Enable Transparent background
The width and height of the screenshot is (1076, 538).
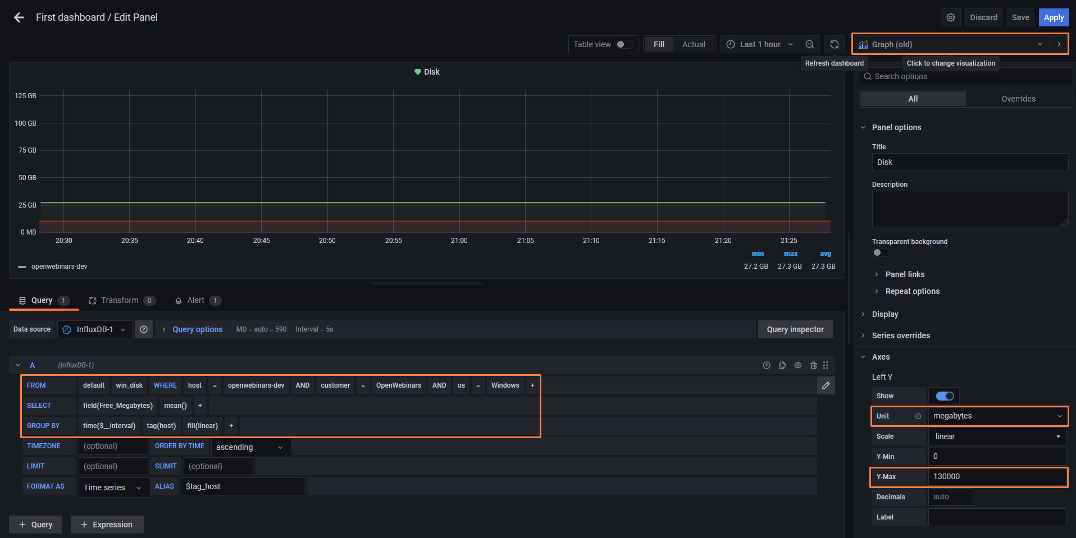[x=880, y=252]
